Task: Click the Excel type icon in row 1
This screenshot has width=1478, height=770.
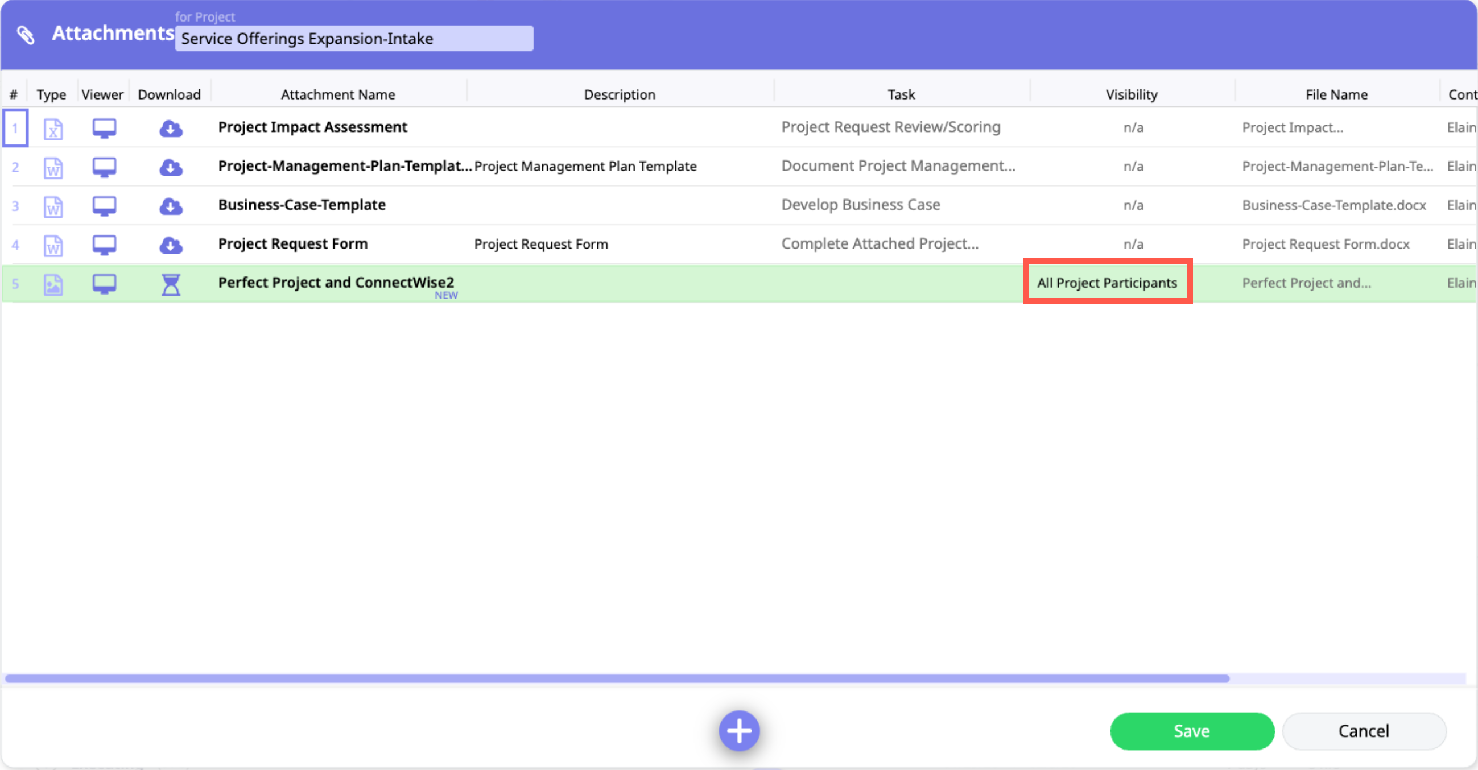Action: click(53, 129)
